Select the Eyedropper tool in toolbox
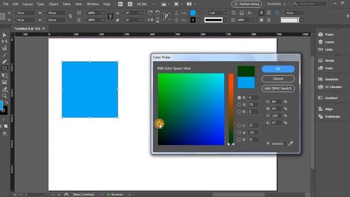 (4, 90)
